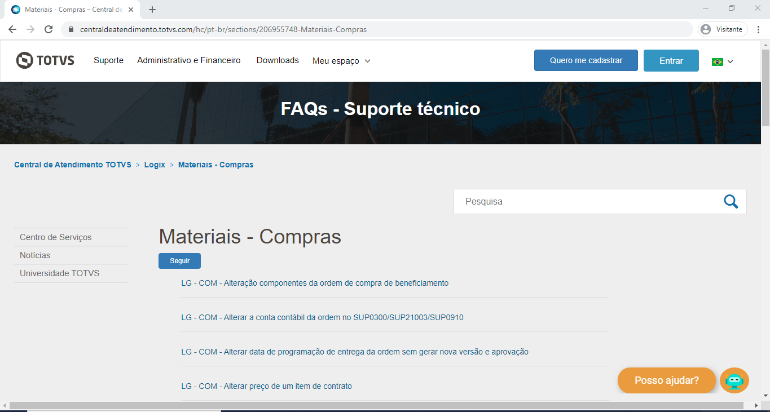Click the vertical page scrollbar
Screen dimensions: 770x412
[x=765, y=87]
